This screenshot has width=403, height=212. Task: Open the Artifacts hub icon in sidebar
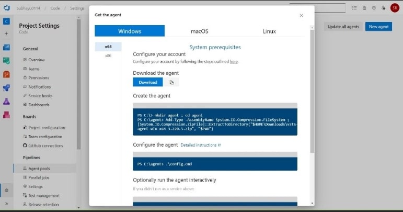[6, 115]
